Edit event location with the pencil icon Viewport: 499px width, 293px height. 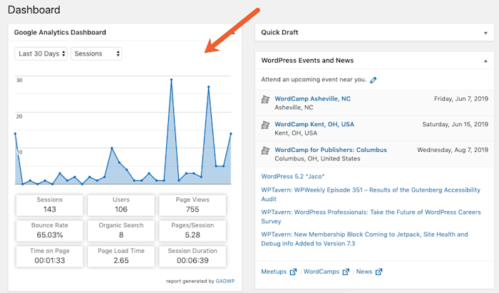(x=374, y=80)
